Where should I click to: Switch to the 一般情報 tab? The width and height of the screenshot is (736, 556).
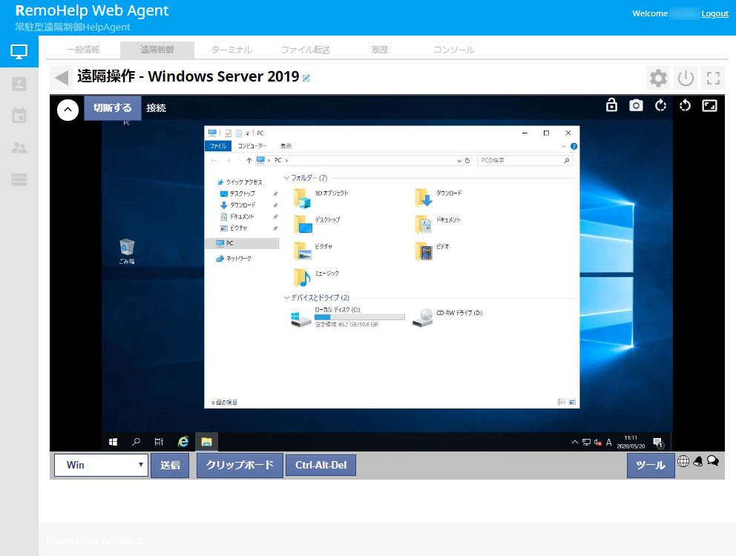click(x=83, y=50)
